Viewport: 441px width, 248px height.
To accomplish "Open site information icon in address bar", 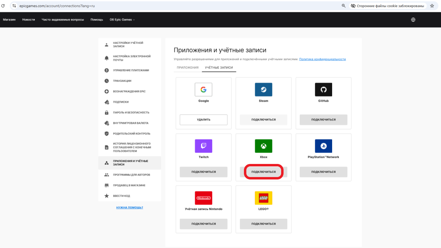I will [14, 6].
